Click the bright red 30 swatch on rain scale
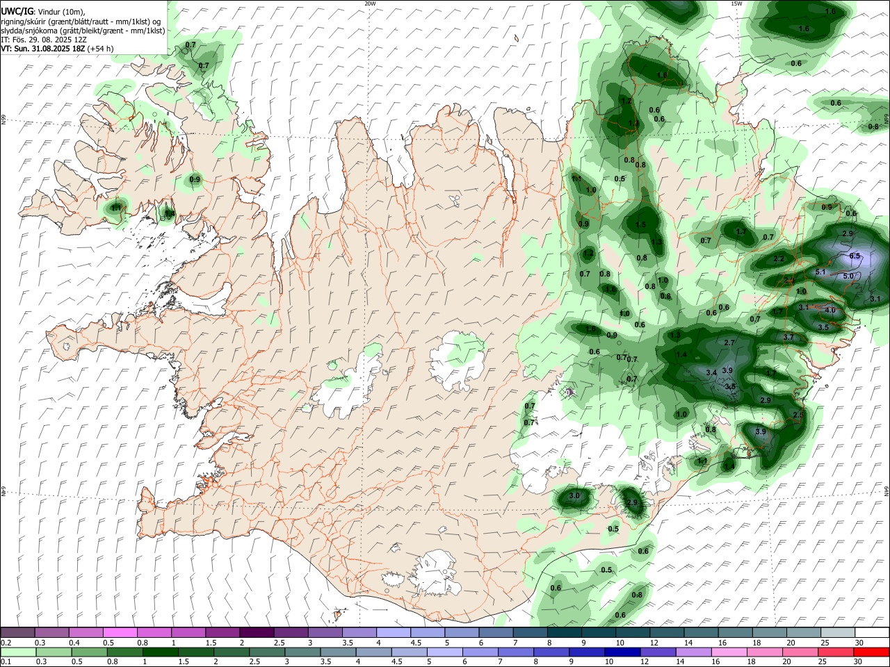This screenshot has height=667, width=890. pos(871,652)
